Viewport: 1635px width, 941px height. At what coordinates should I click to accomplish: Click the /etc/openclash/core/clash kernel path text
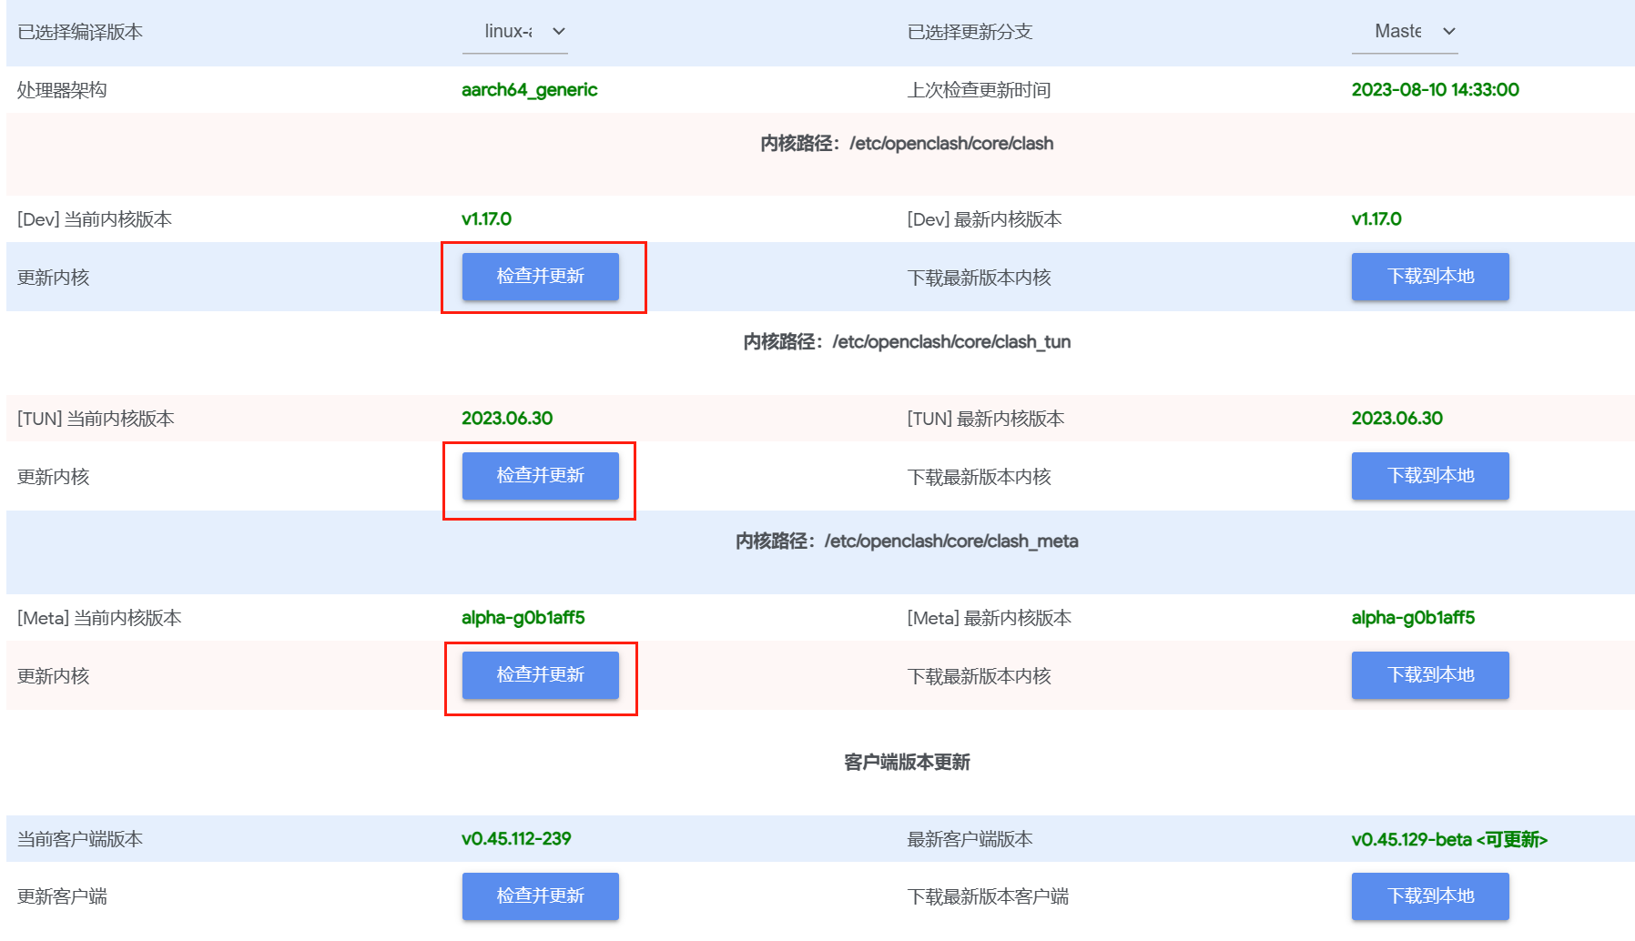point(951,144)
